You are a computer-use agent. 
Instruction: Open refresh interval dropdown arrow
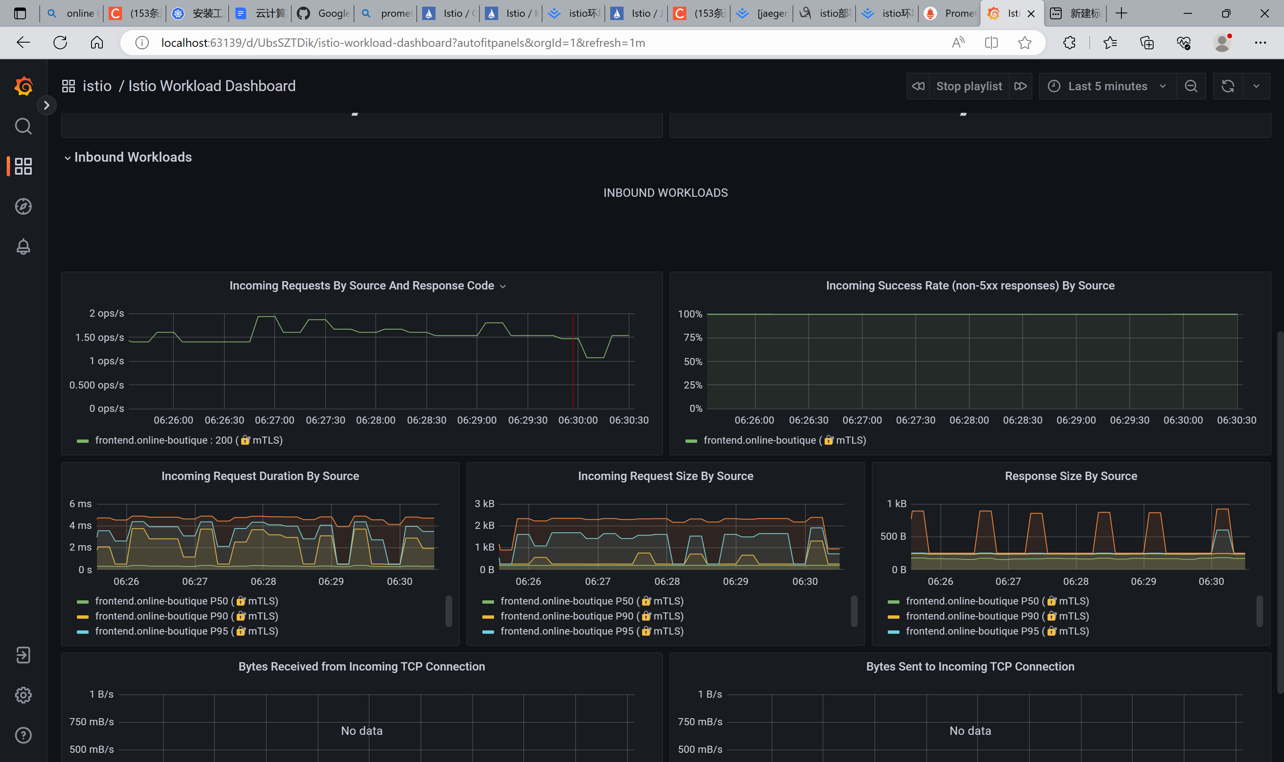[x=1256, y=86]
